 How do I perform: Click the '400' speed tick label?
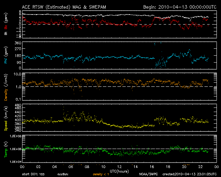click(18, 120)
